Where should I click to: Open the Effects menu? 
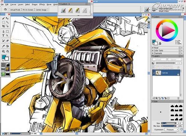[x=42, y=4]
